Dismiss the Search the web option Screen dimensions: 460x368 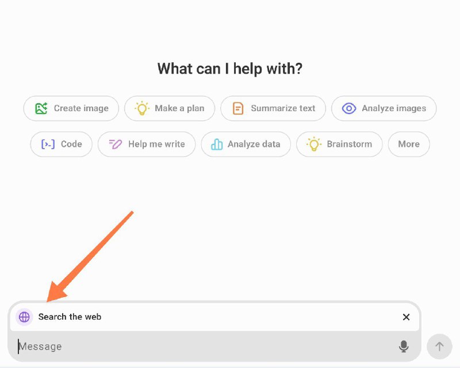pos(406,317)
